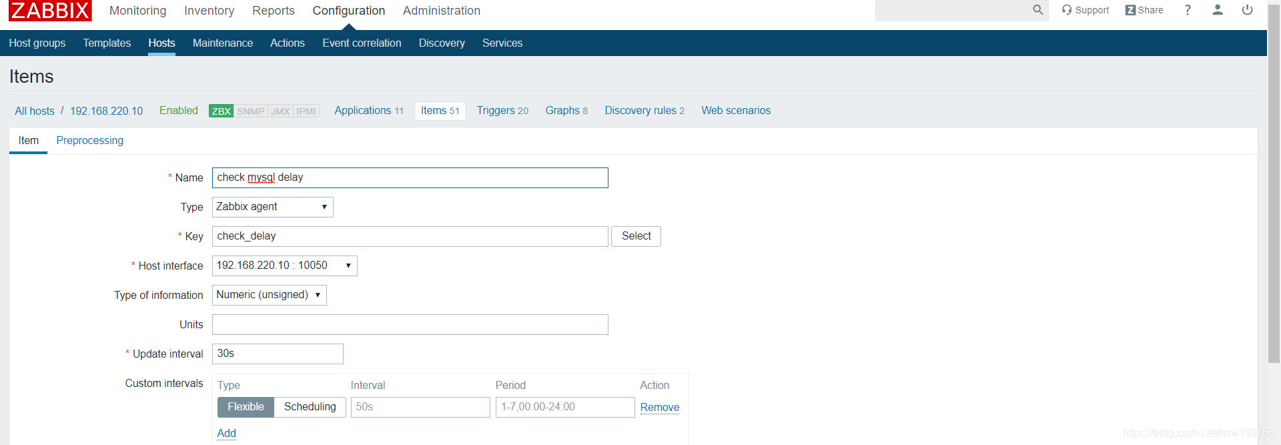Open Items 51 tab link
The height and width of the screenshot is (445, 1281).
[440, 111]
